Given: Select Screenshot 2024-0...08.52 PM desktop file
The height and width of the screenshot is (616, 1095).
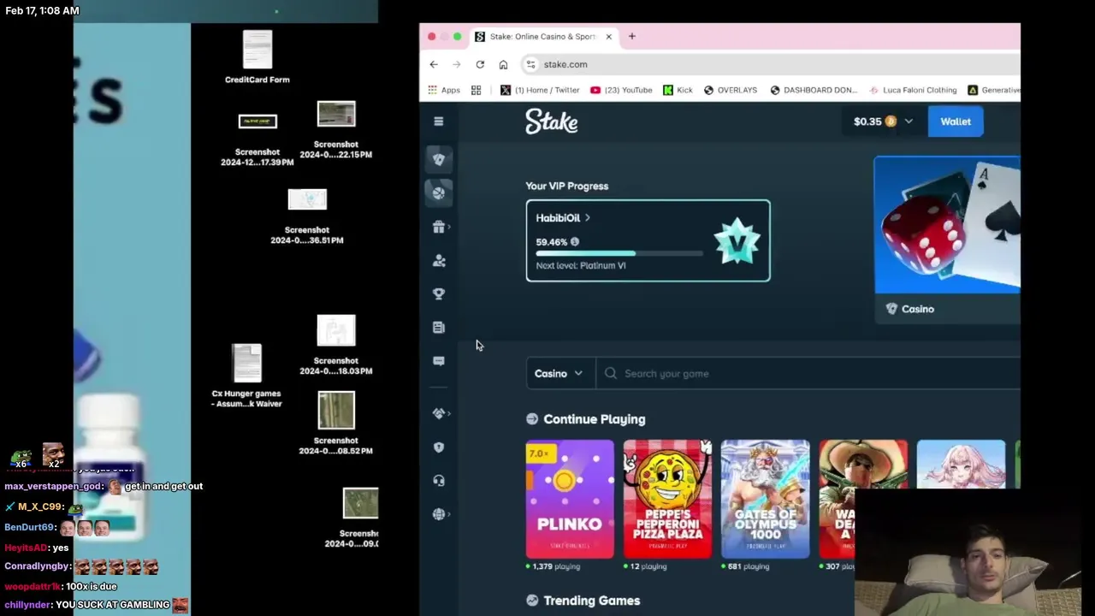Looking at the screenshot, I should 336,423.
